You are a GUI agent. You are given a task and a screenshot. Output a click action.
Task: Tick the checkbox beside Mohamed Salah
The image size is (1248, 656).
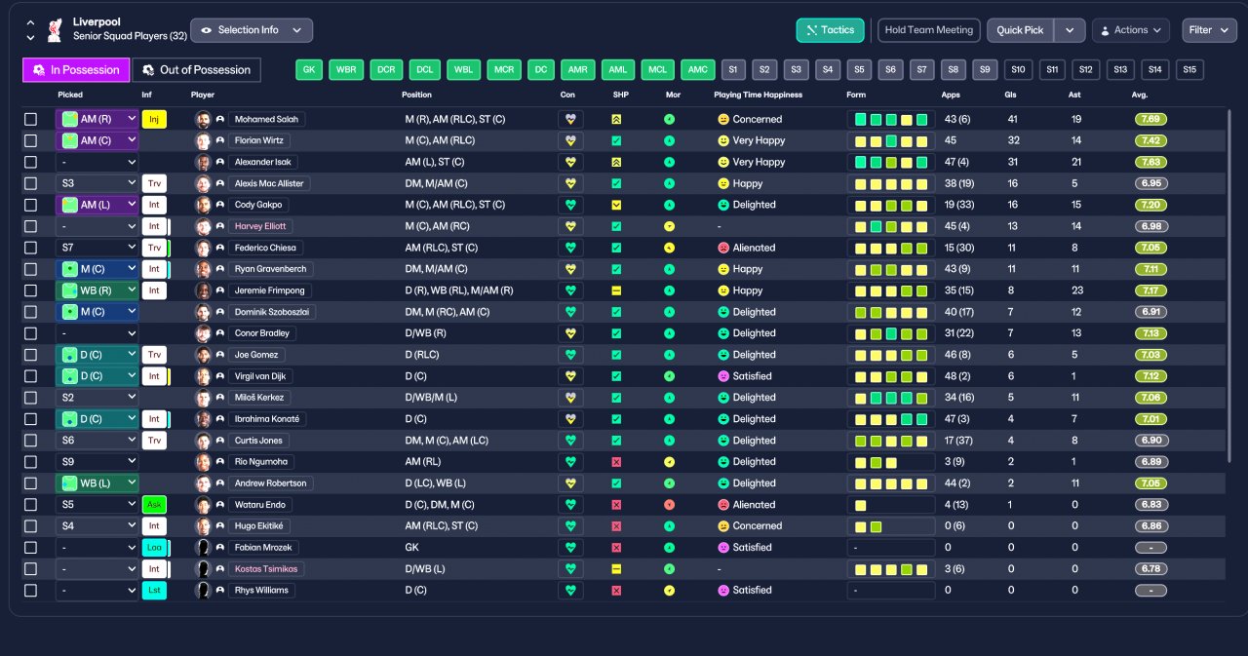click(x=30, y=119)
